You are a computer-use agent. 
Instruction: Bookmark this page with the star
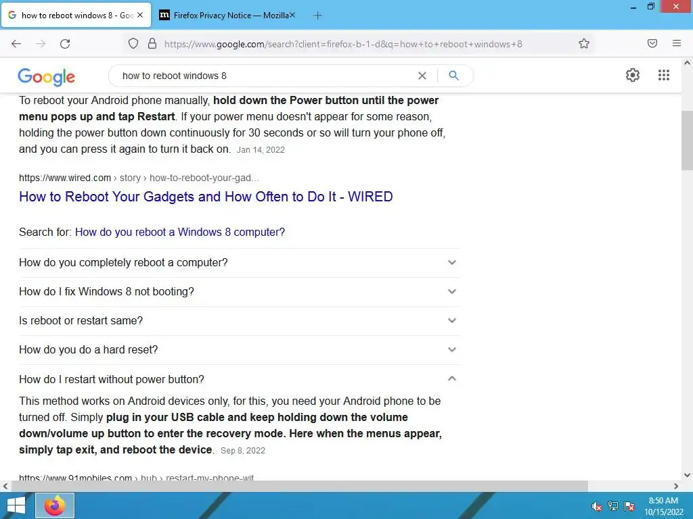coord(584,44)
